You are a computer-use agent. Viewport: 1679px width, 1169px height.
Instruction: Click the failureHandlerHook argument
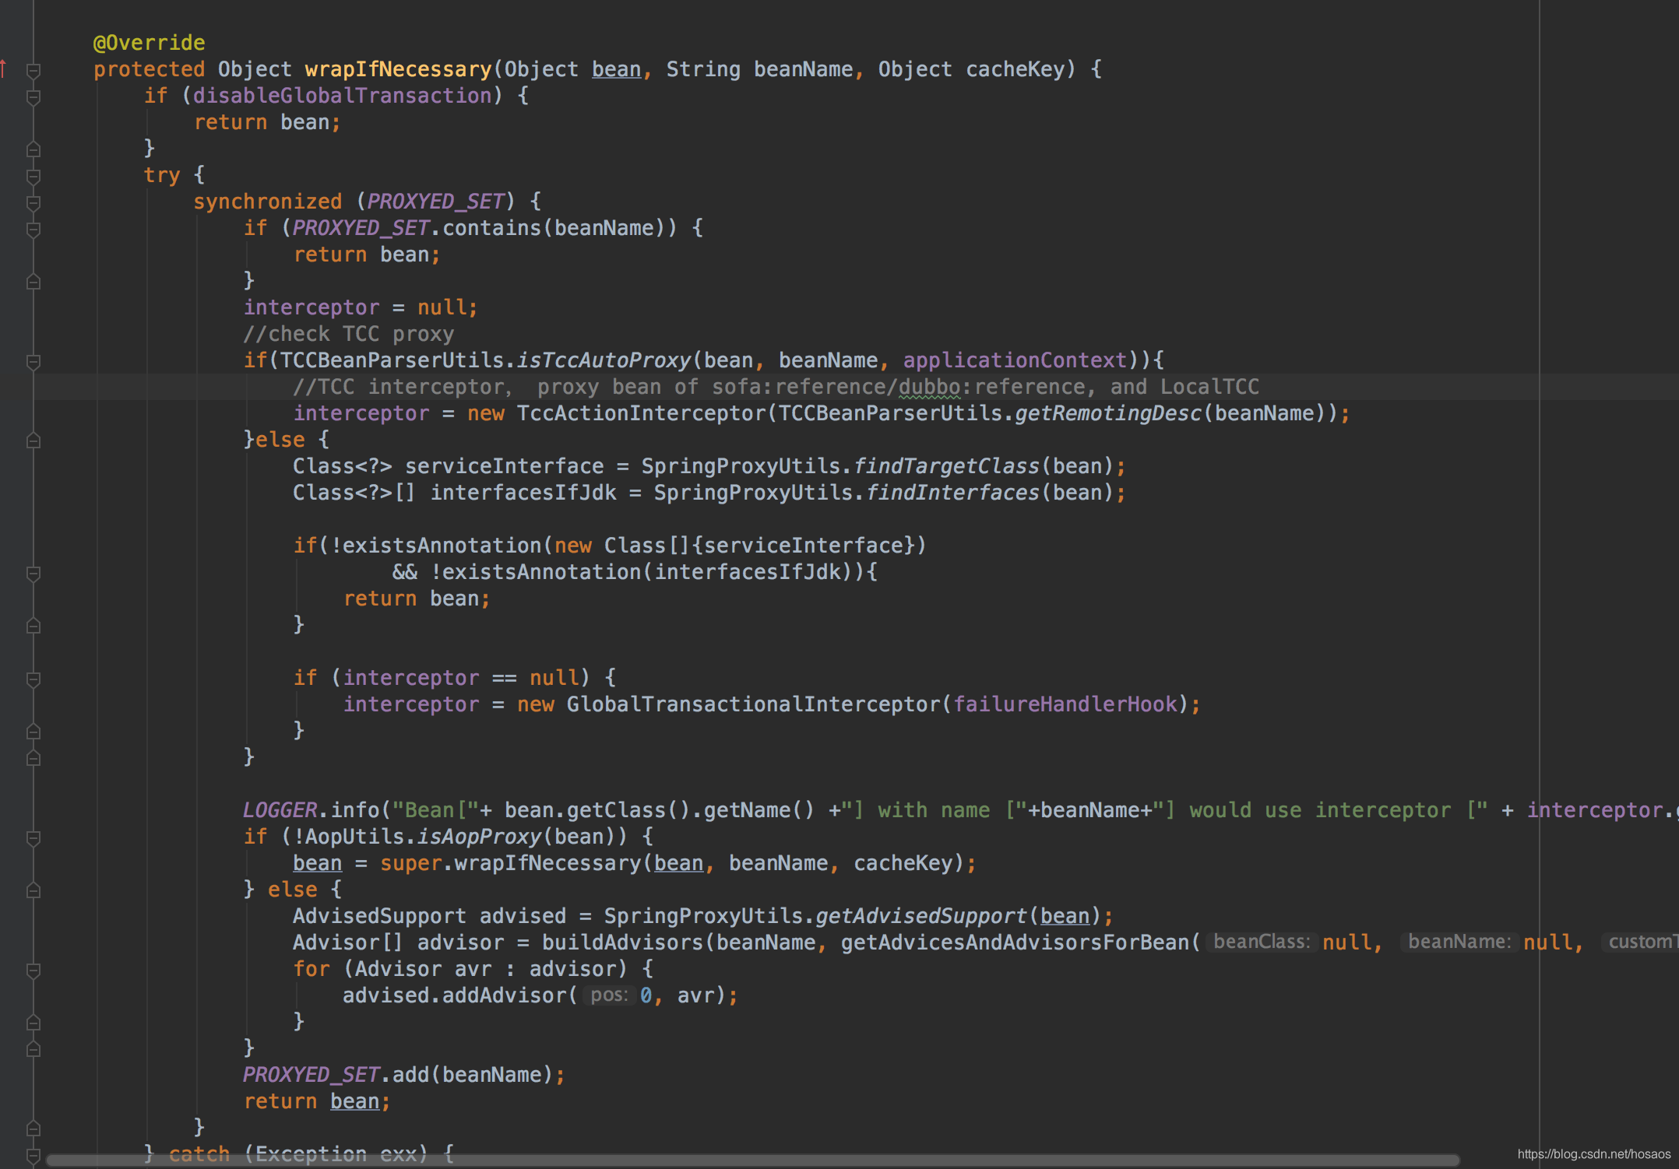coord(1065,704)
